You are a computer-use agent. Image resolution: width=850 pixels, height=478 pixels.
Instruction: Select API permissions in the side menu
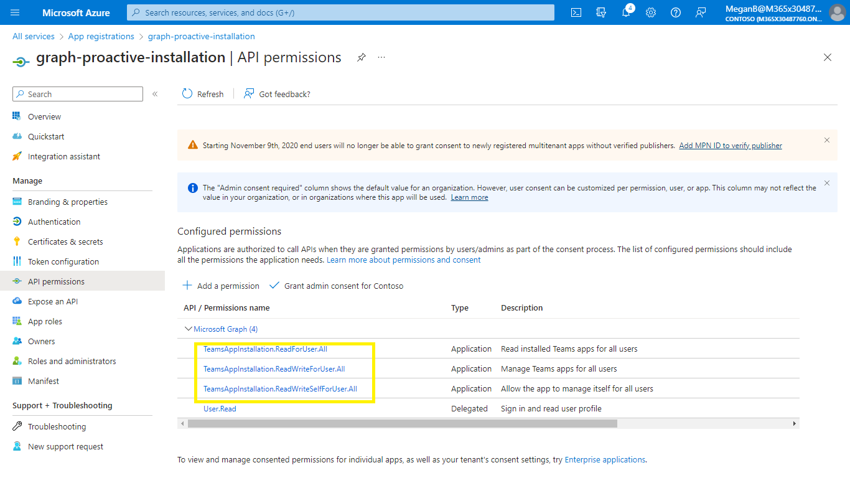point(82,281)
